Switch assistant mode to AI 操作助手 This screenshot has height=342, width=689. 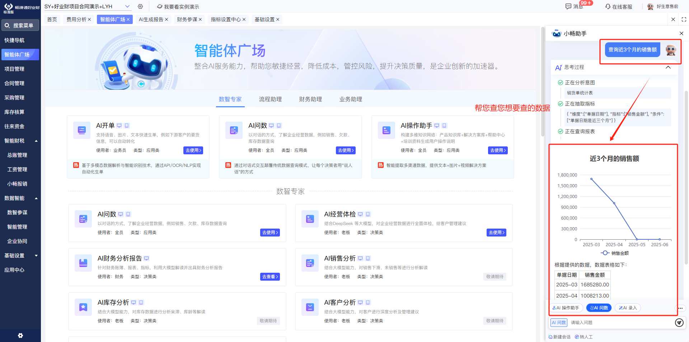566,308
